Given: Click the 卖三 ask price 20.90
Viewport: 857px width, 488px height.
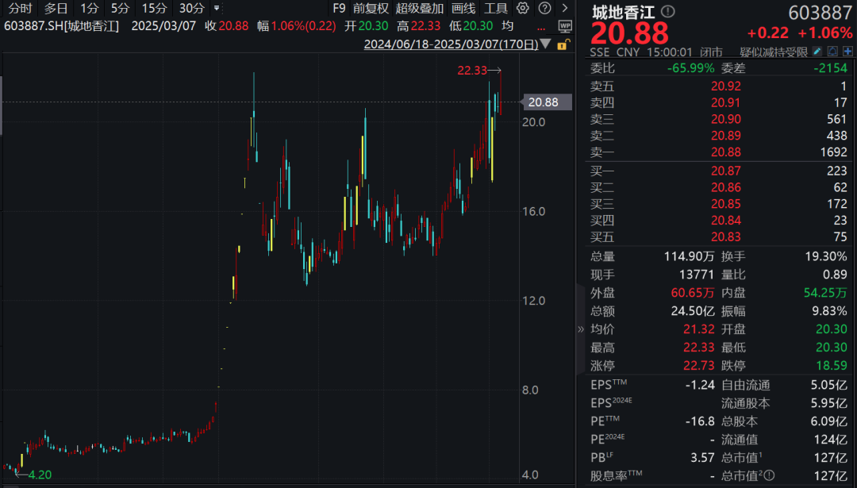Looking at the screenshot, I should (x=726, y=119).
